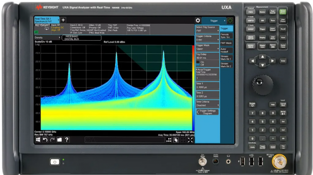Expand the Real-Time SA 1 screen tab dropdown

coord(47,20)
